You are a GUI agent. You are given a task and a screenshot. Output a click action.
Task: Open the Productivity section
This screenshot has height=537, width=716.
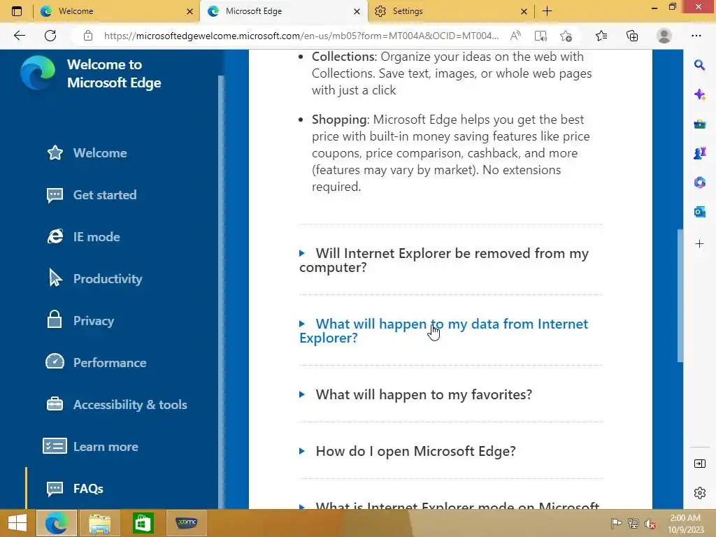[x=94, y=279]
